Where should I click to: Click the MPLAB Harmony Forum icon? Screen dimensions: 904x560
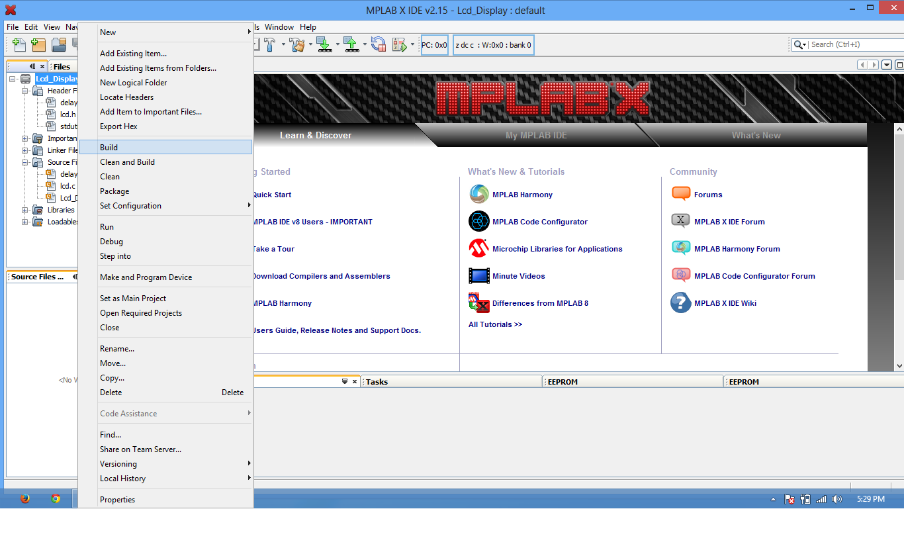681,248
